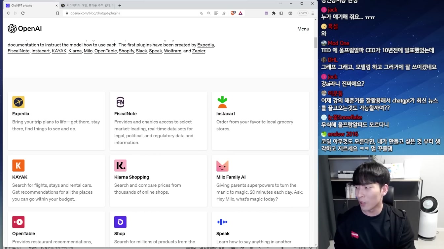Open the OpenAI Menu
The height and width of the screenshot is (249, 444).
303,29
